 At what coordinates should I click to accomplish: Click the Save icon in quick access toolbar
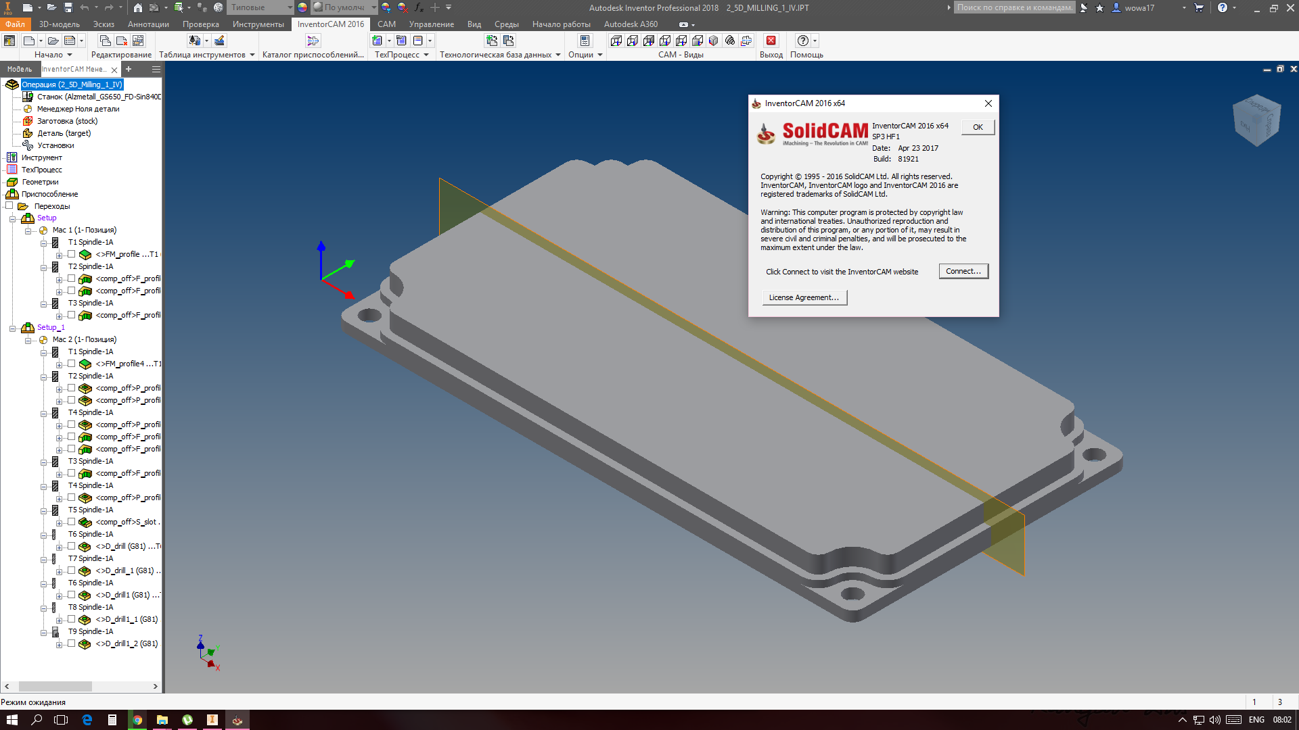pyautogui.click(x=68, y=7)
